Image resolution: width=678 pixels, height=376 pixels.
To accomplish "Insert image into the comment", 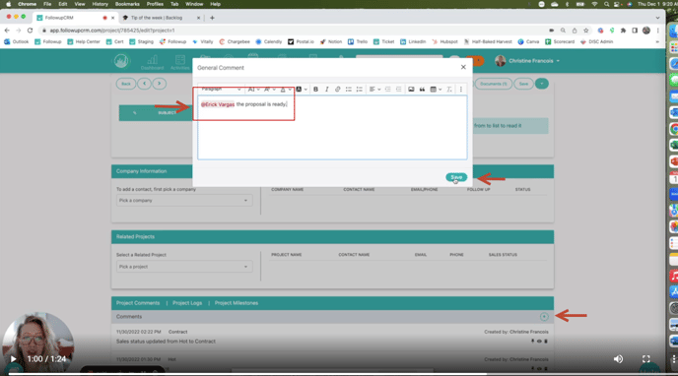I will tap(411, 90).
